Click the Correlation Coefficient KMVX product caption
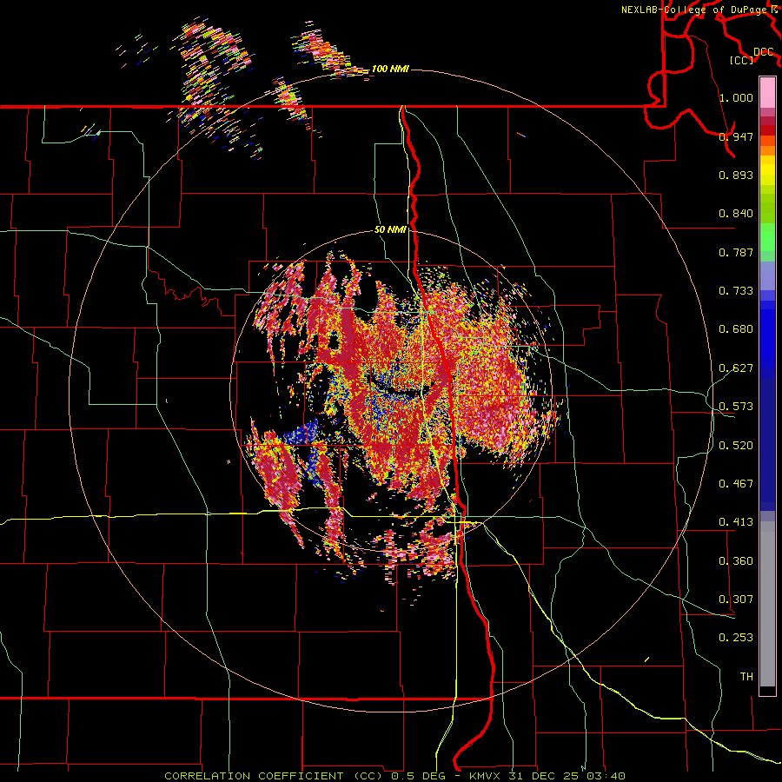 (x=394, y=776)
